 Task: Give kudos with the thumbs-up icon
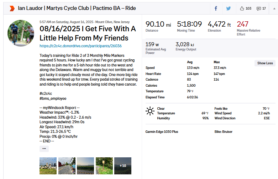(x=242, y=8)
